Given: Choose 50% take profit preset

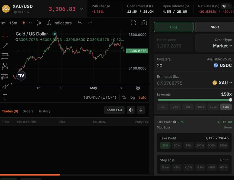Looking at the screenshot, I should tap(177, 145).
